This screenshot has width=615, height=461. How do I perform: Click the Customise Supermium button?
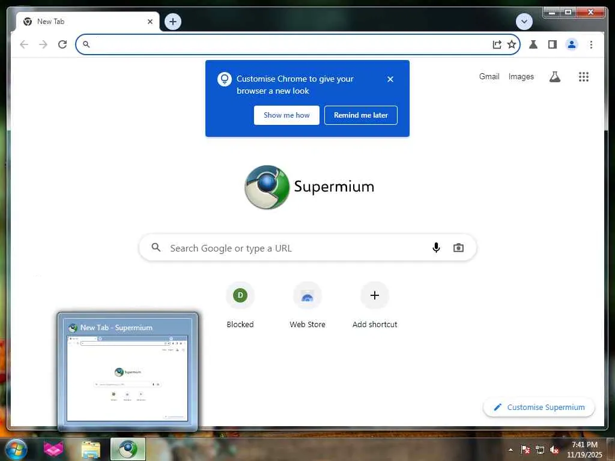(539, 408)
